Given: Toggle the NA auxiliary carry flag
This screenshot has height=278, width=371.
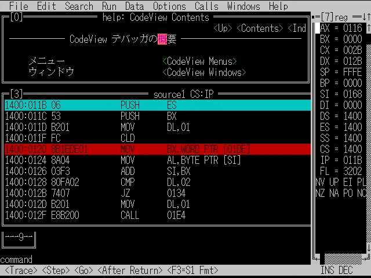Looking at the screenshot, I should [x=334, y=193].
